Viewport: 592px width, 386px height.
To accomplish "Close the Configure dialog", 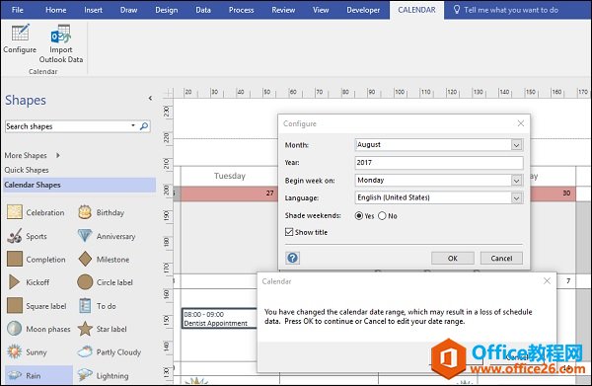I will 521,123.
